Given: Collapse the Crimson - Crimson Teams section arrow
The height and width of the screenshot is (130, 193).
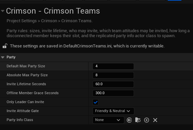Looking at the screenshot, I should pos(3,11).
